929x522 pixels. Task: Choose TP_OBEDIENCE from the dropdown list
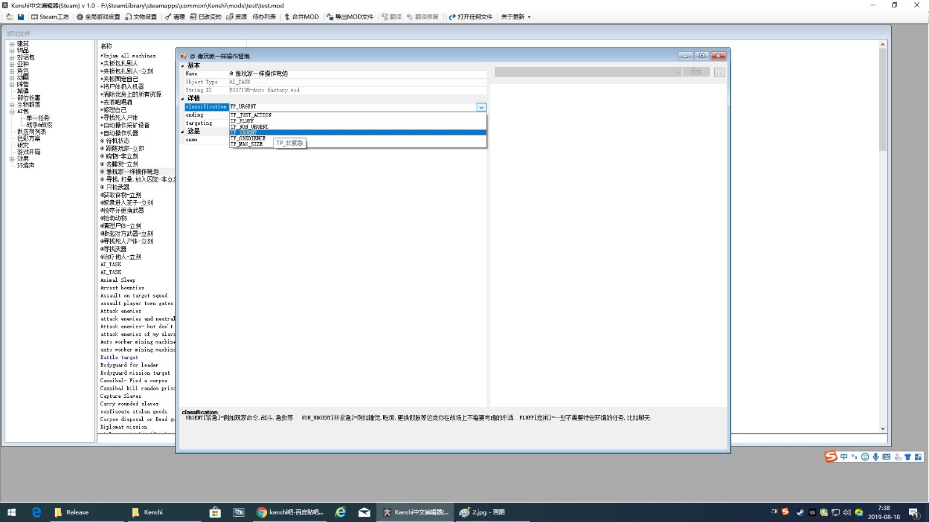click(x=248, y=139)
